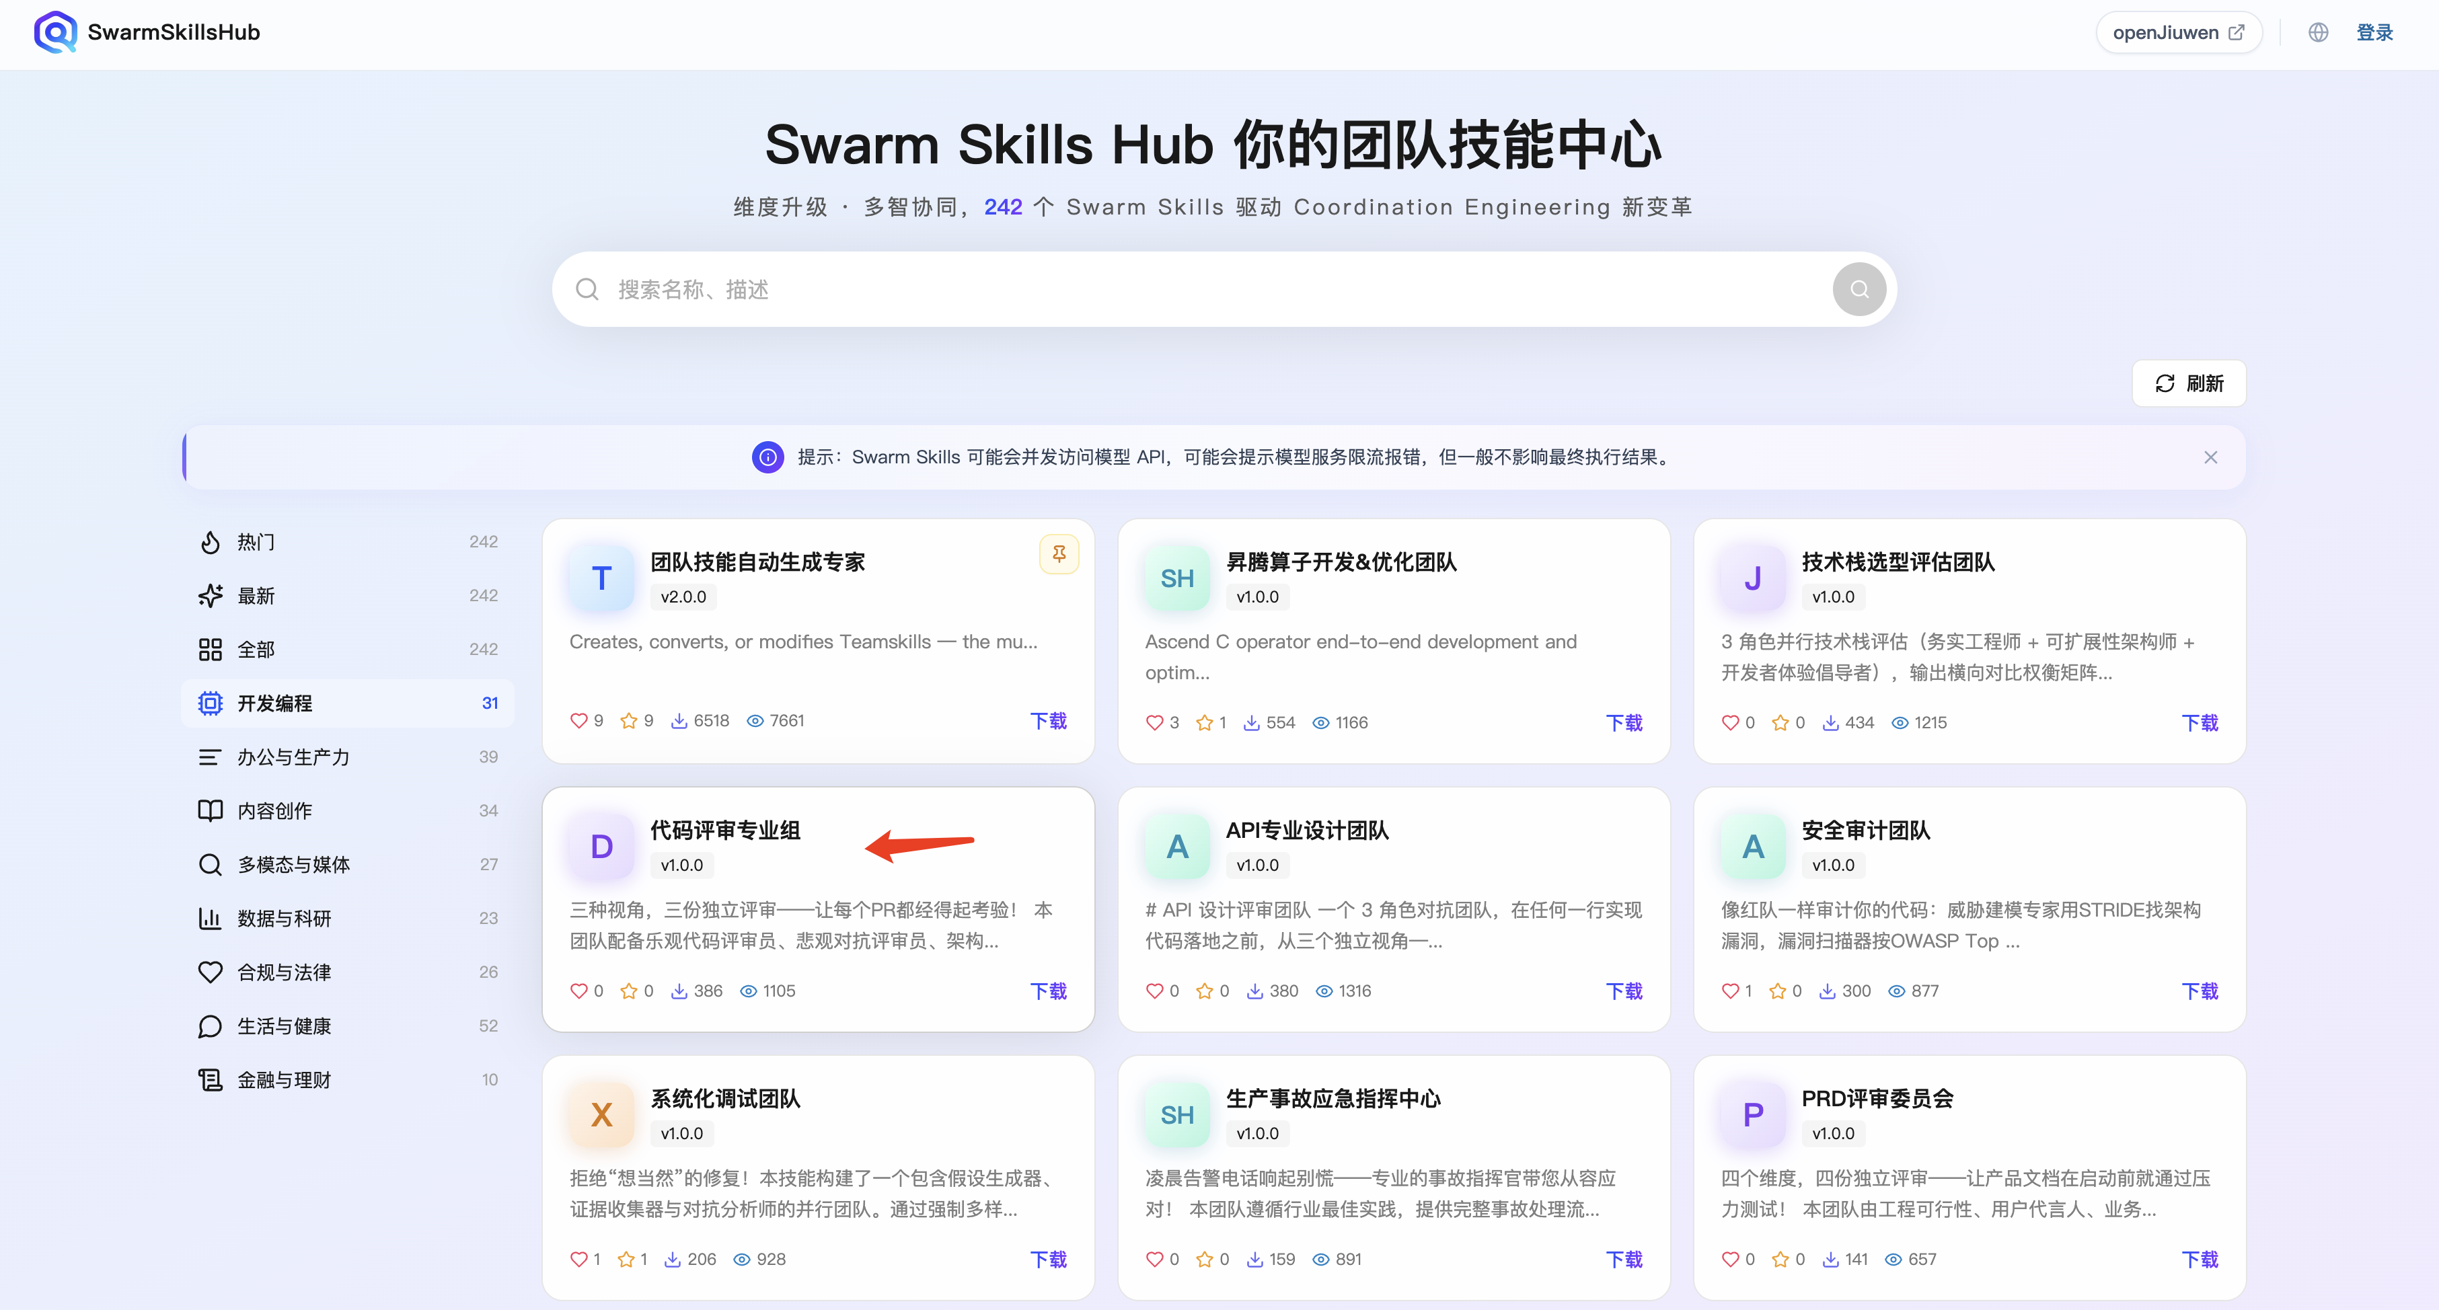Download 系统化调试团队 via 下载
The width and height of the screenshot is (2439, 1310).
[1048, 1260]
